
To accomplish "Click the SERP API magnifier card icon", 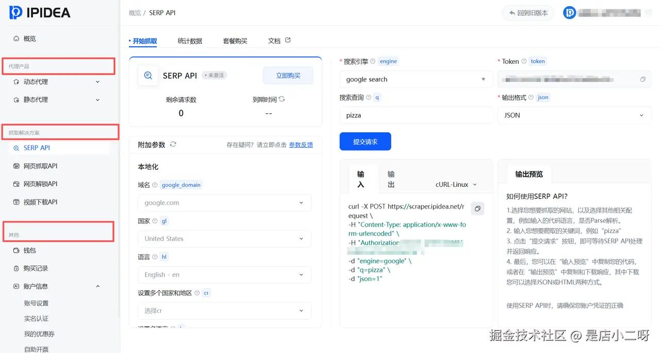I will click(x=148, y=76).
